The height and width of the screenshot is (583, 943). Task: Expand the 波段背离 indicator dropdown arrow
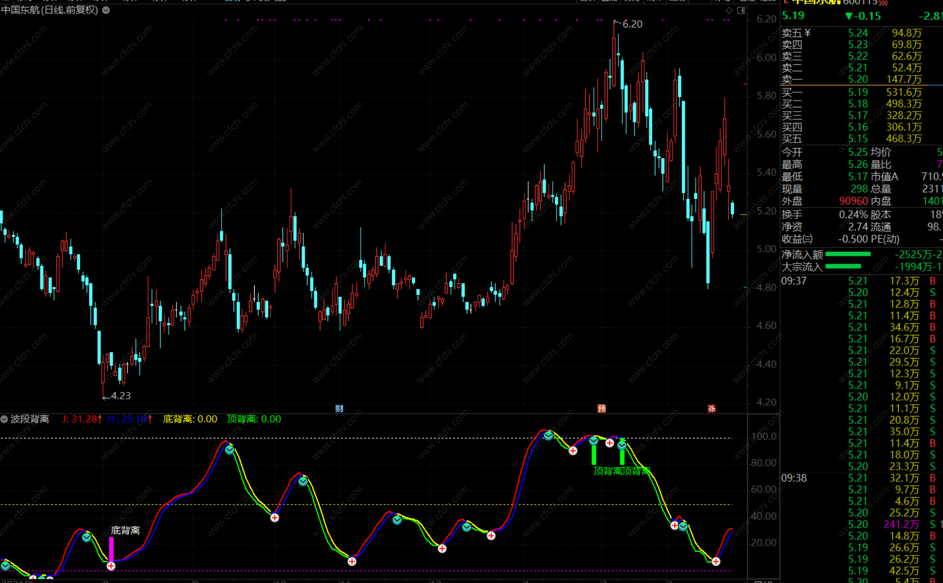tap(4, 419)
